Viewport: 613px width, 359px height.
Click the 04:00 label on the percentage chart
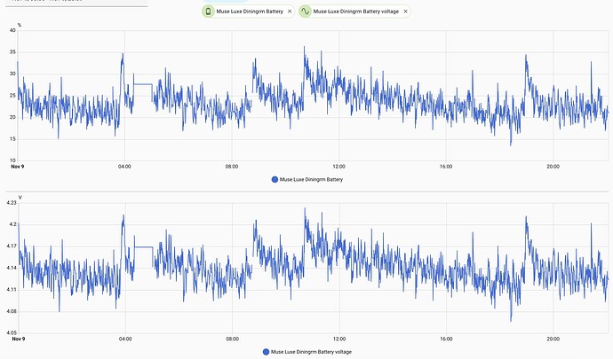pos(124,166)
